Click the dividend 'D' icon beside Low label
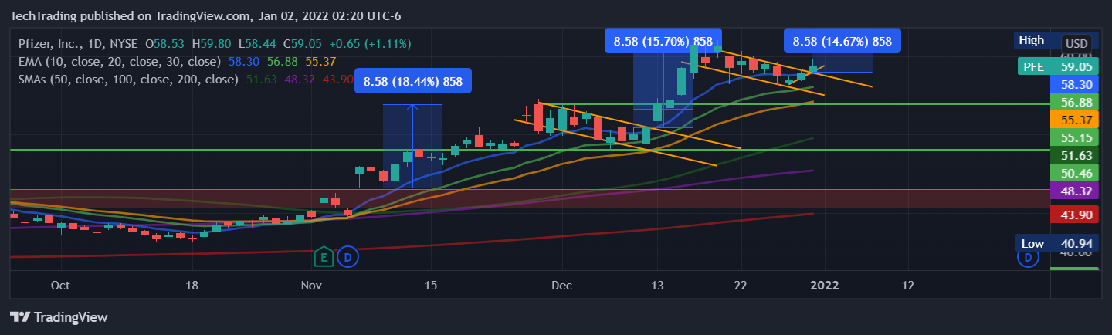 pyautogui.click(x=1028, y=258)
